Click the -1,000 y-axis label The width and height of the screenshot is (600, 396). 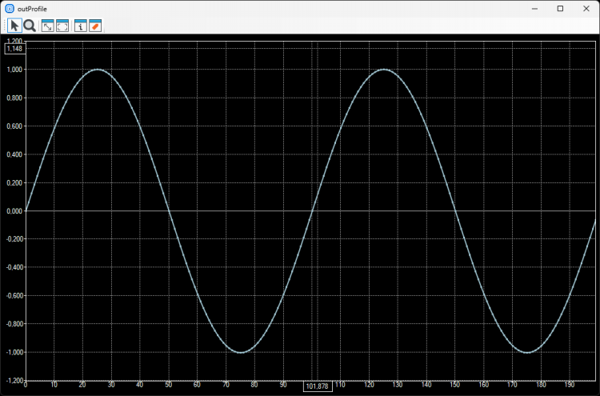coord(14,352)
